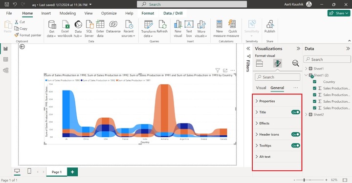Switch to the Insert ribbon tab
This screenshot has height=183, width=352.
point(46,13)
